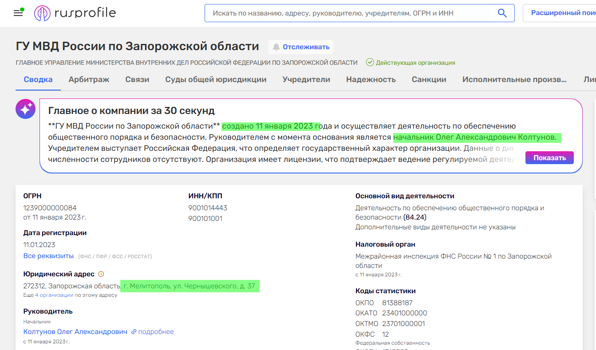596x350 pixels.
Task: Open Колтунов Олег Александрович profile link
Action: (x=75, y=332)
